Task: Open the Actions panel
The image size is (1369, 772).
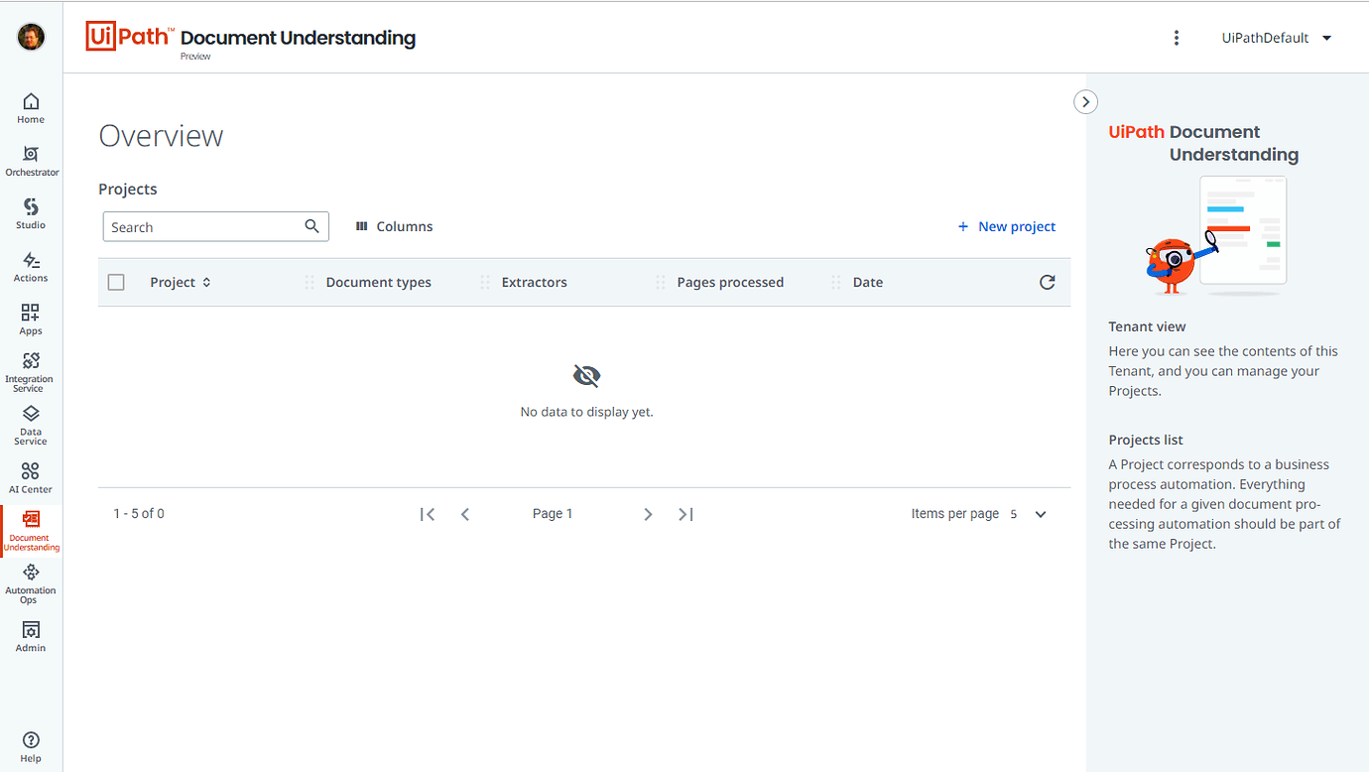Action: click(31, 264)
